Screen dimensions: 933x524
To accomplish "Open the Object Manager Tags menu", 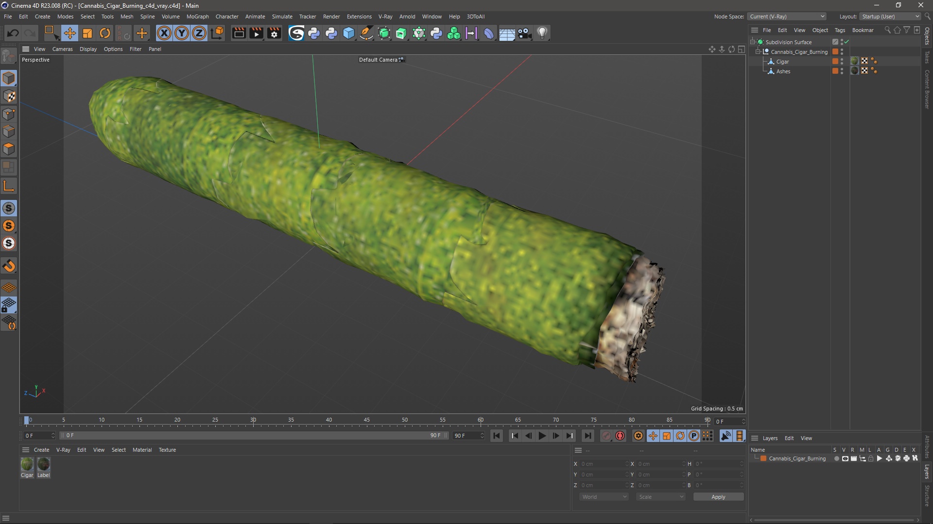I will coord(840,30).
